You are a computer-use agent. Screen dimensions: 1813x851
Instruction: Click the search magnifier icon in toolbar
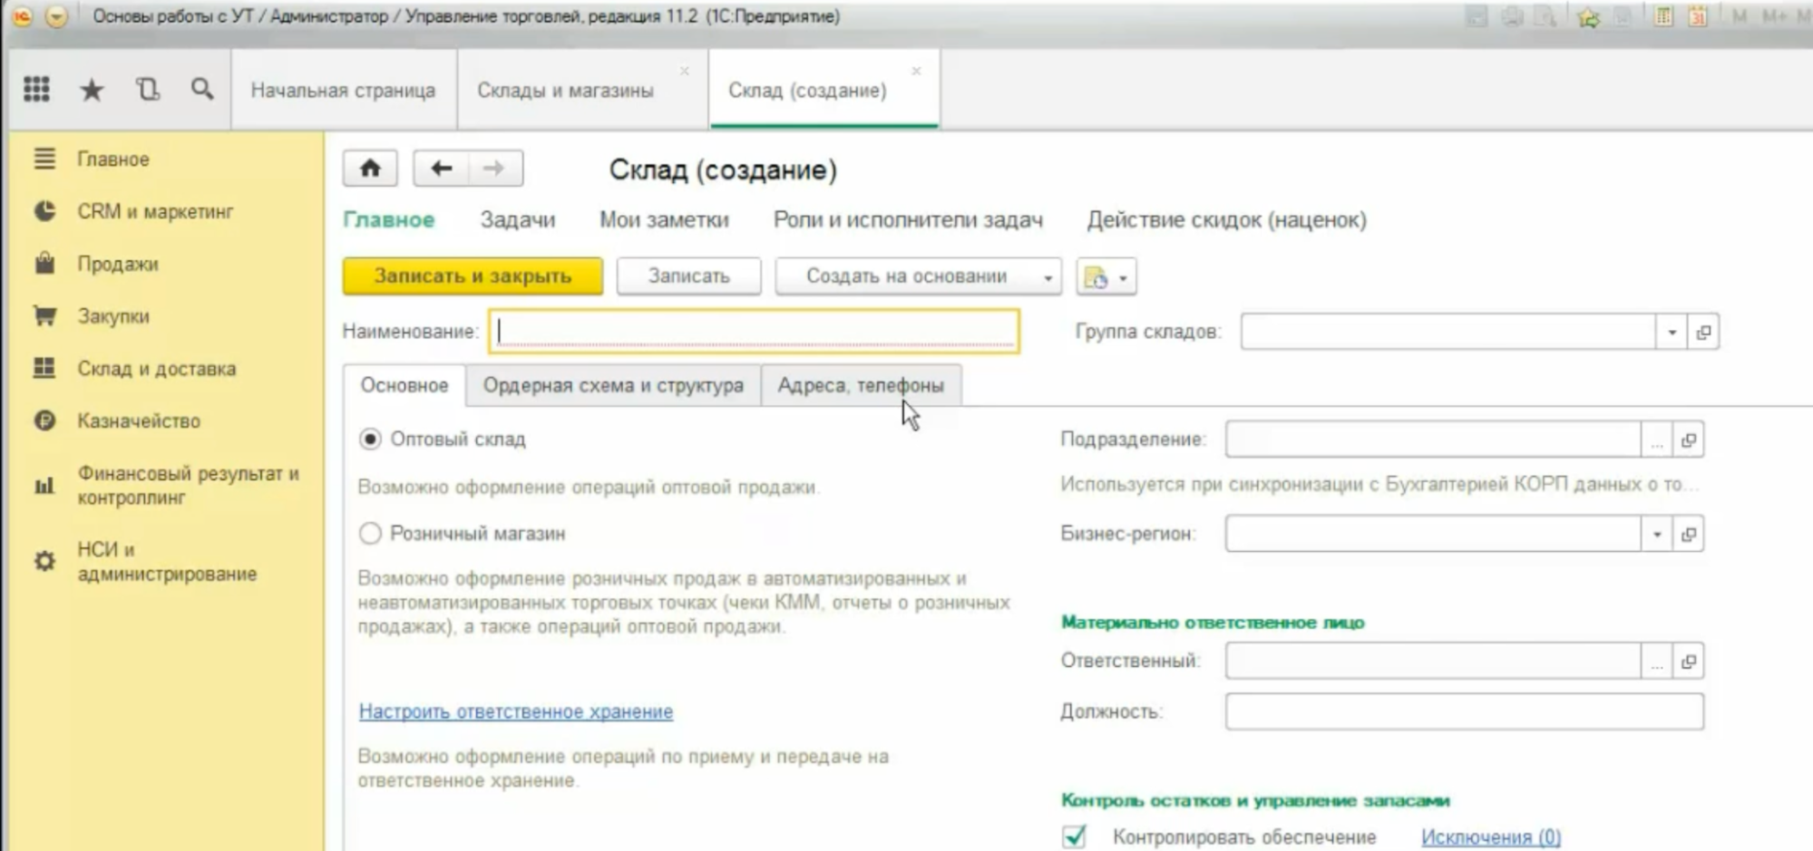pos(201,89)
